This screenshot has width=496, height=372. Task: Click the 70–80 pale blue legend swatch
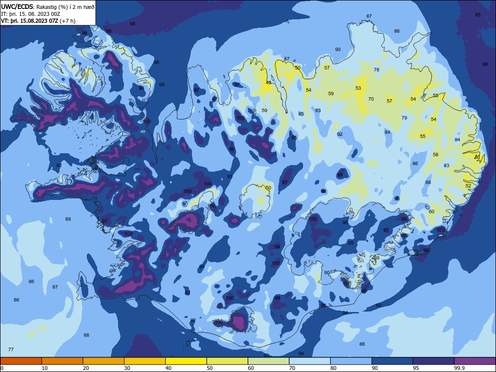(310, 361)
